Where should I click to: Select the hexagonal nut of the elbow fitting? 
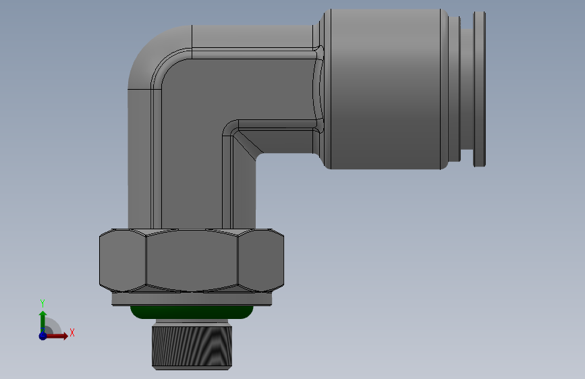pos(192,261)
